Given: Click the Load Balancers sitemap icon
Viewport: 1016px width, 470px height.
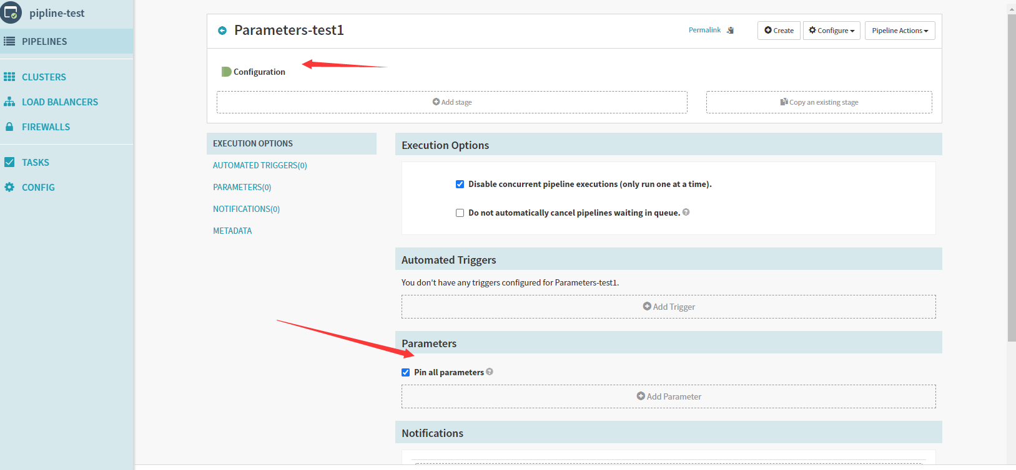Looking at the screenshot, I should click(x=9, y=102).
